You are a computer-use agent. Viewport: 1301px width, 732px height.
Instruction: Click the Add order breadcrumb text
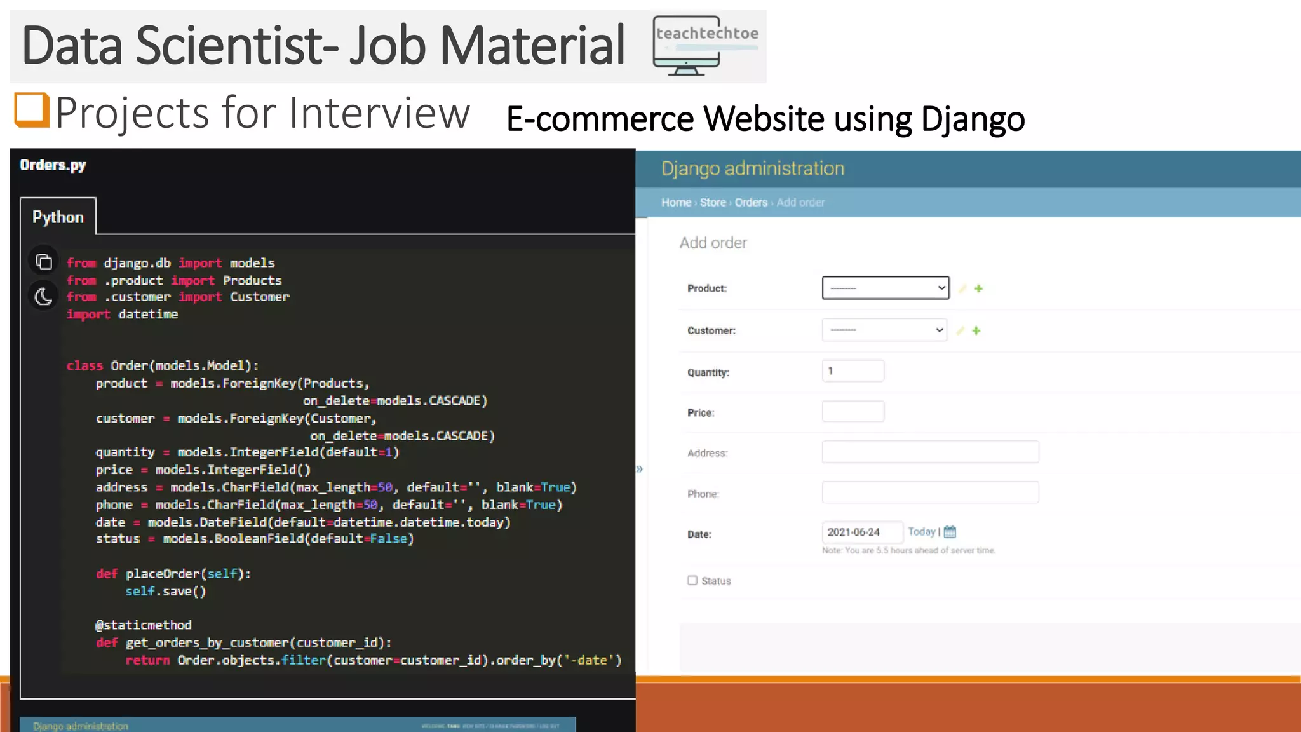pos(800,202)
